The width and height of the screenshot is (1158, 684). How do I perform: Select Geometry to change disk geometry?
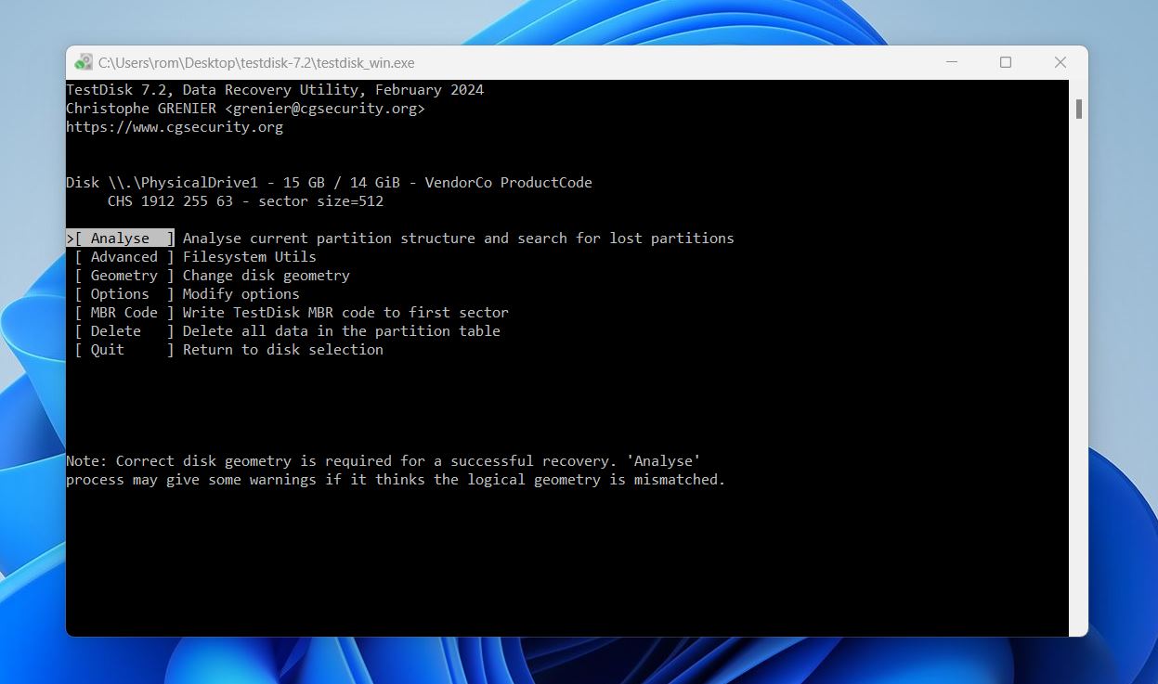(x=124, y=275)
